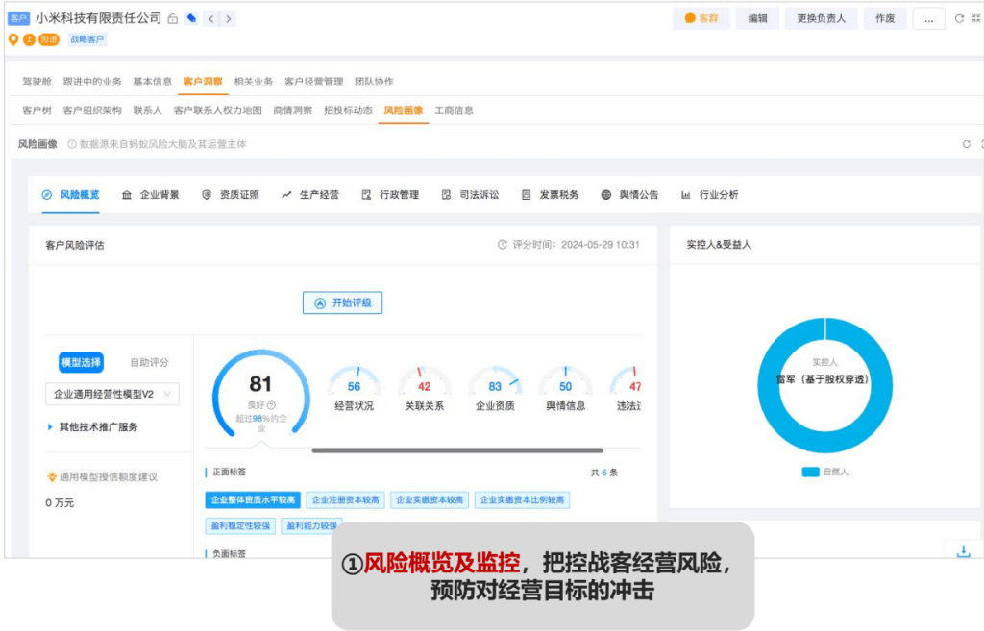
Task: Click the blue tag icon in header
Action: [191, 19]
